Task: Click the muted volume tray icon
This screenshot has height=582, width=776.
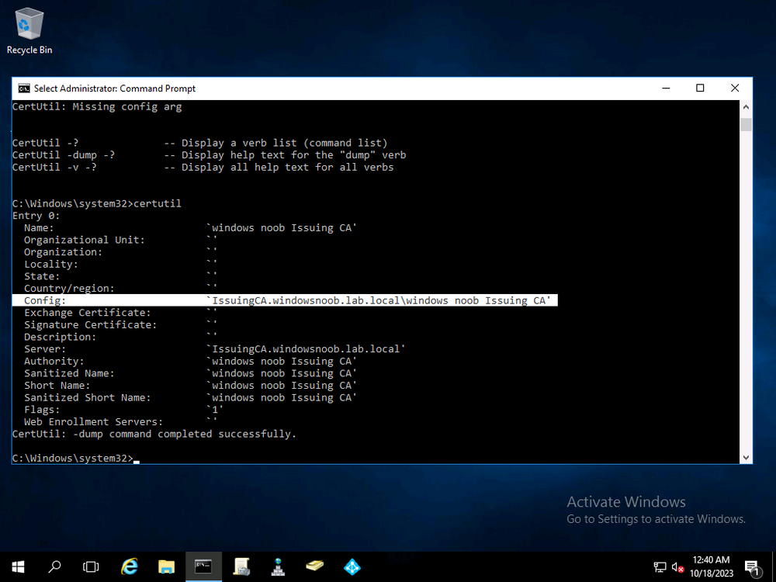Action: point(677,567)
